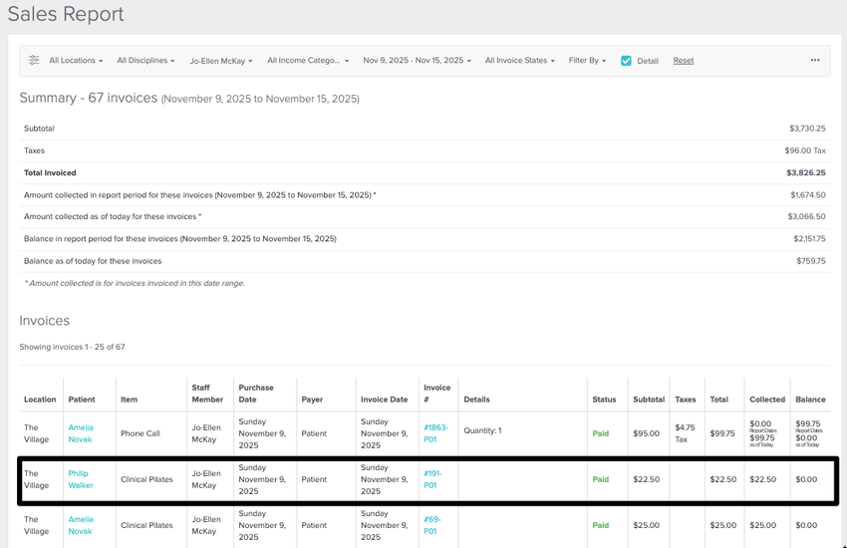
Task: Uncheck the Detail checkbox
Action: tap(626, 61)
